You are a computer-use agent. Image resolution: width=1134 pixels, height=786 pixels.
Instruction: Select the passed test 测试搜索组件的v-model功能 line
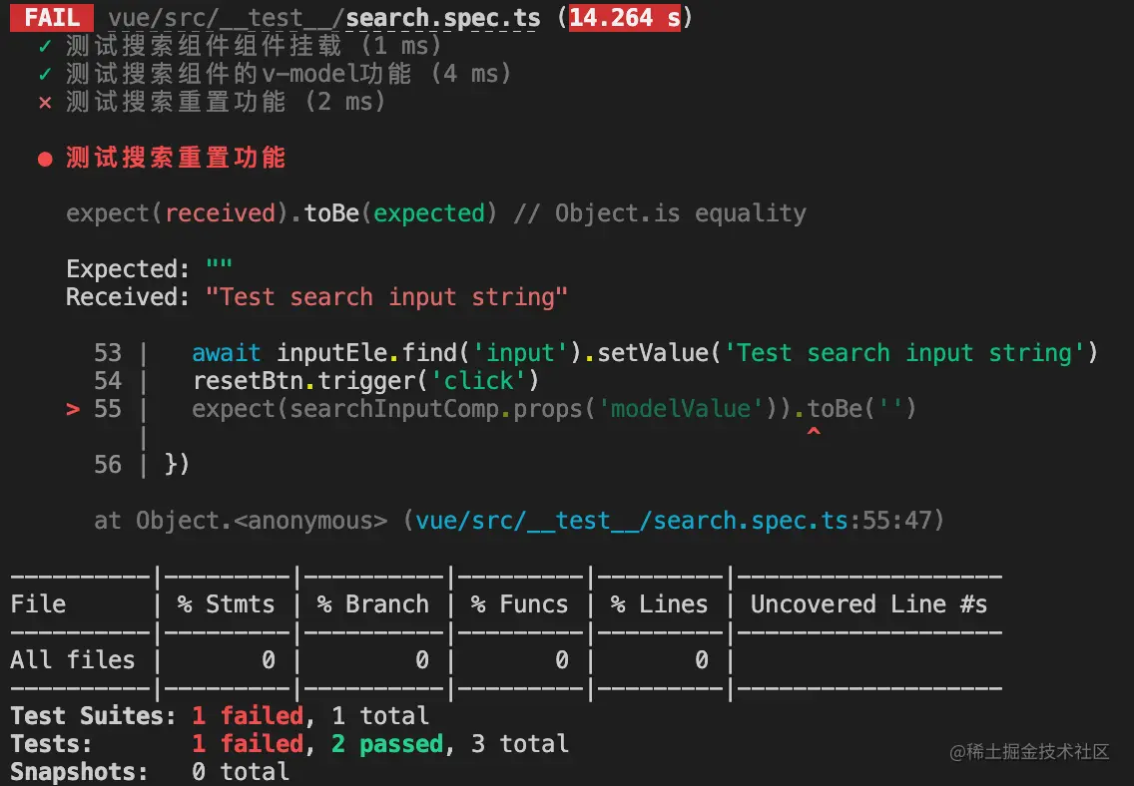[x=275, y=74]
